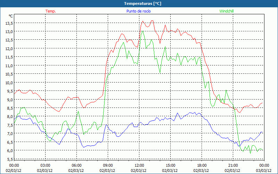Select the blue 'Punto de rocío' legend label
This screenshot has height=174, width=278.
[x=138, y=11]
